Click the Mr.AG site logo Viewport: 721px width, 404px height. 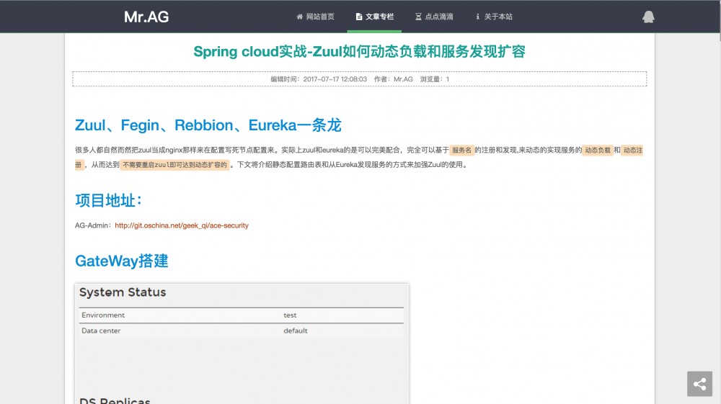click(146, 17)
